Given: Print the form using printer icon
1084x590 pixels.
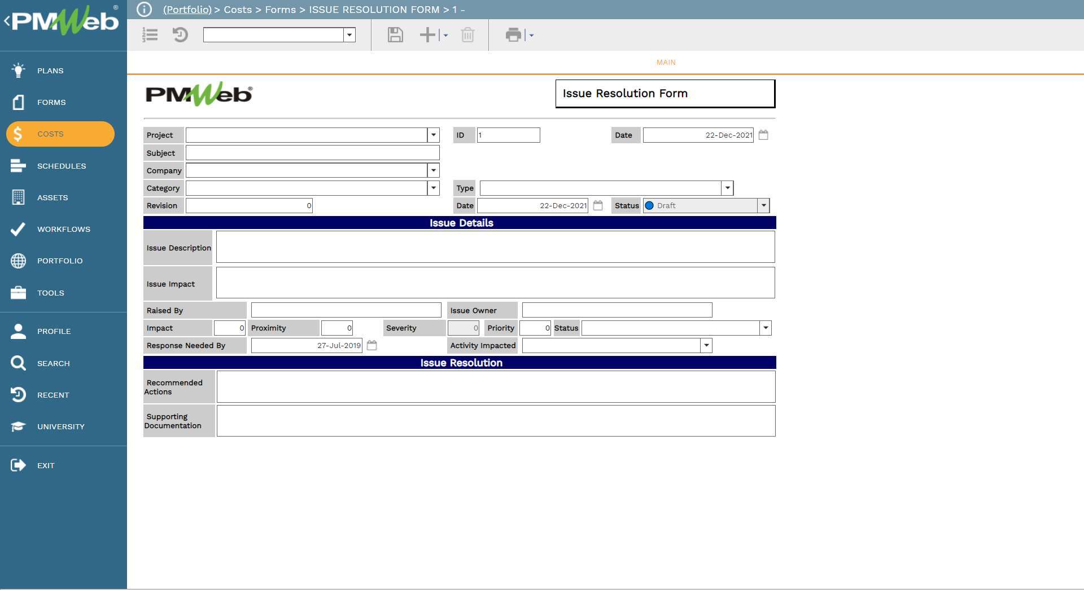Looking at the screenshot, I should (513, 35).
